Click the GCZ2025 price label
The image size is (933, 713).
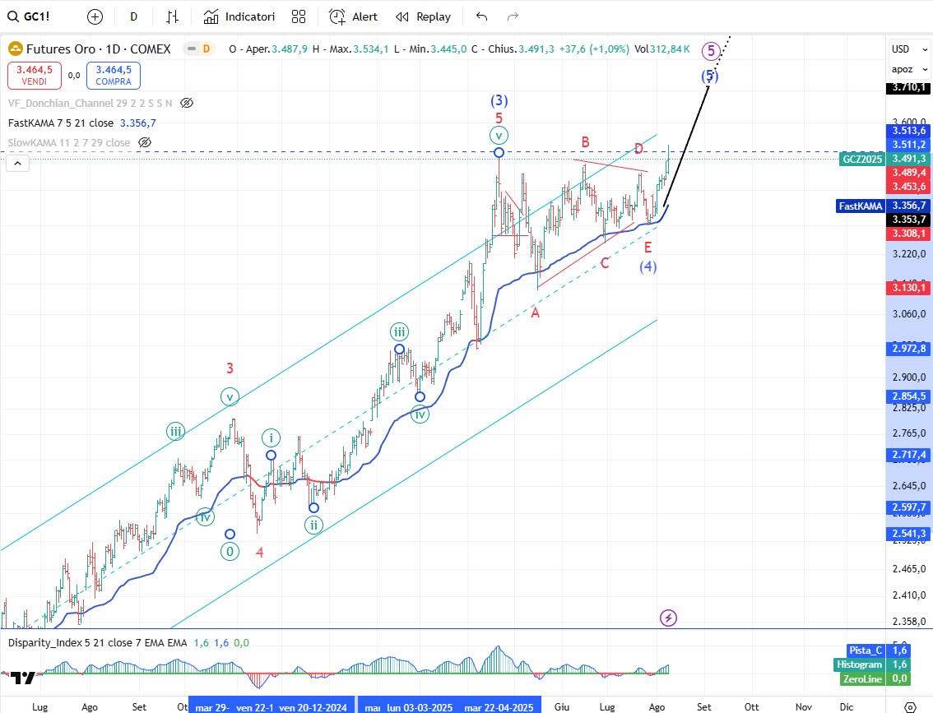(x=862, y=159)
